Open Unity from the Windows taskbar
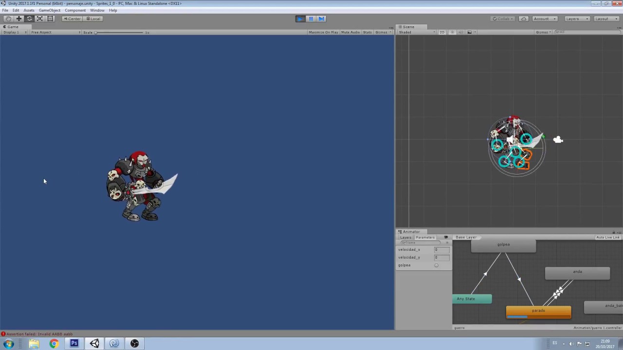Image resolution: width=623 pixels, height=350 pixels. 94,344
